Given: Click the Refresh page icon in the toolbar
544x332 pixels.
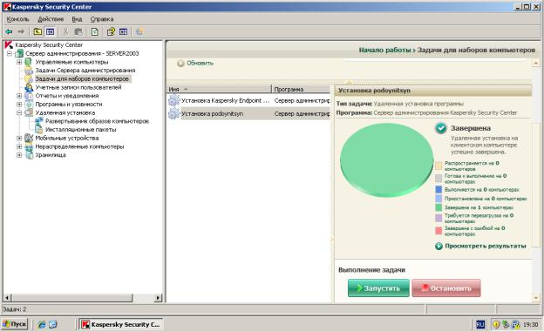Looking at the screenshot, I should [x=95, y=32].
